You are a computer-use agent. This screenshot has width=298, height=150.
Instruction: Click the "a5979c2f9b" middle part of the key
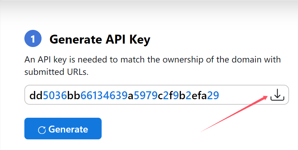point(157,95)
